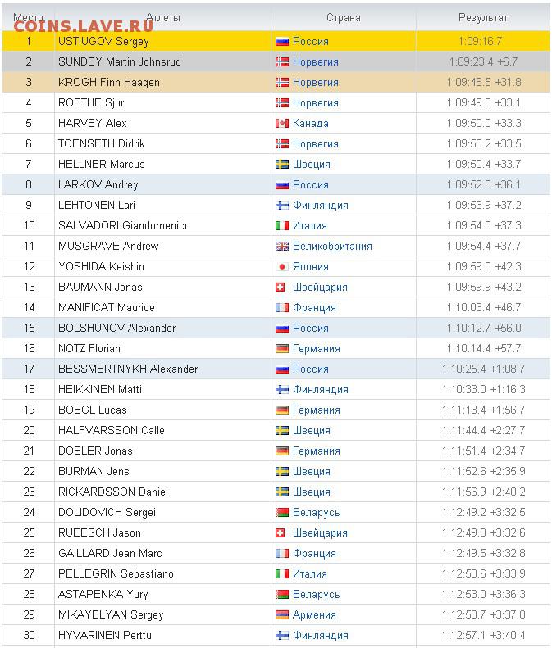Click the Armenia flag for MIKAYELYAN Sergey

click(282, 615)
